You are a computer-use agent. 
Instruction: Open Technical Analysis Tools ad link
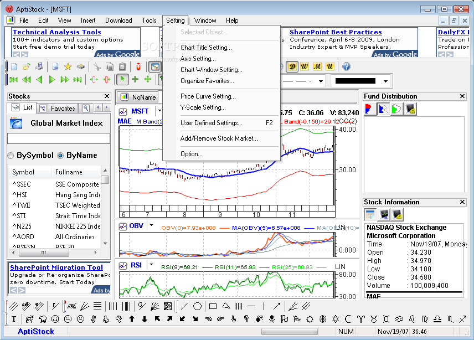[57, 32]
